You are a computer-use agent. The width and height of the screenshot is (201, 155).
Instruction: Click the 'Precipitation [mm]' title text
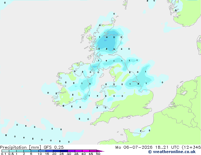[21, 147]
